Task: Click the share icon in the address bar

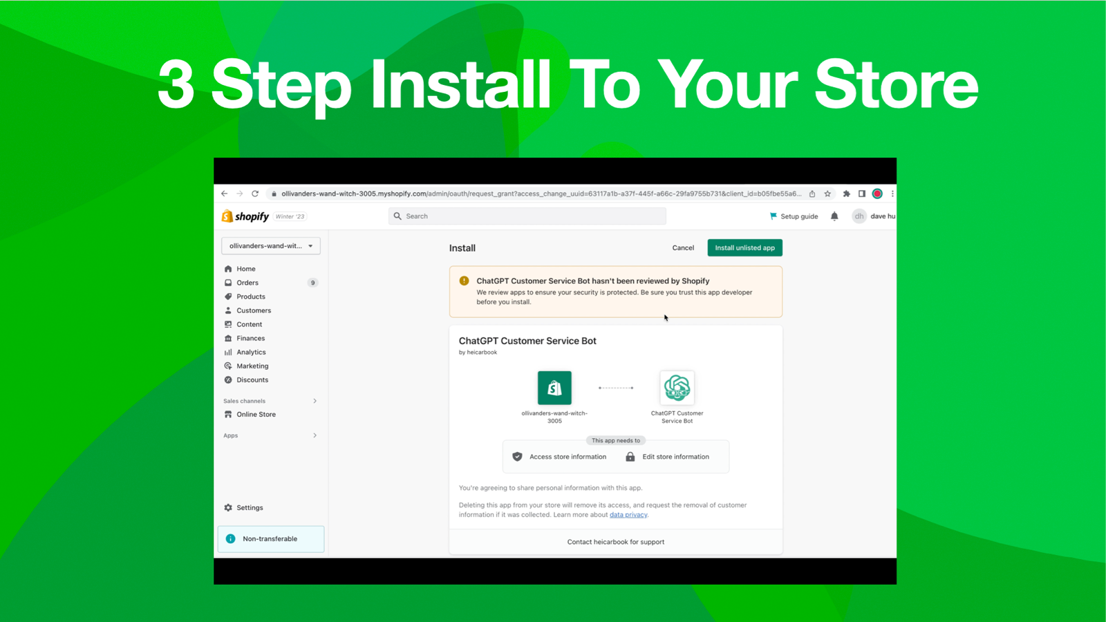Action: coord(812,194)
